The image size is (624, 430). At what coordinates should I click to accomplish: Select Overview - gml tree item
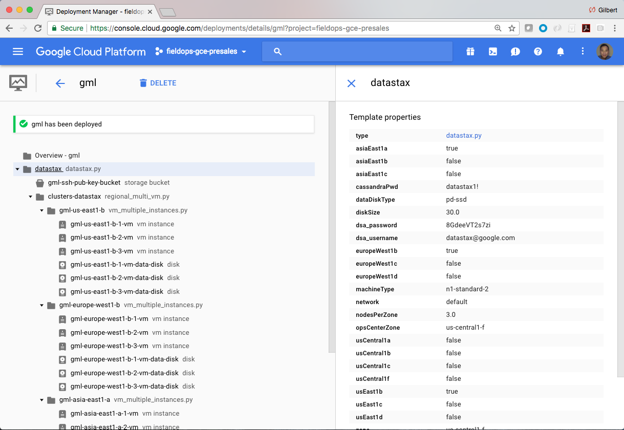pyautogui.click(x=57, y=156)
